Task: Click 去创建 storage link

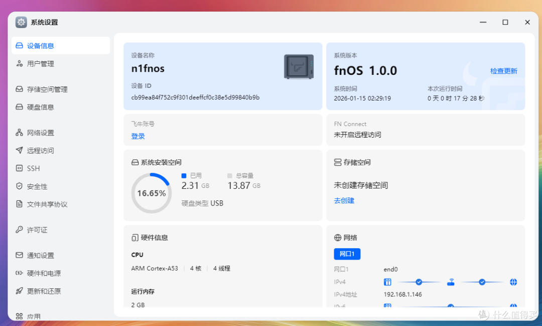Action: [344, 200]
